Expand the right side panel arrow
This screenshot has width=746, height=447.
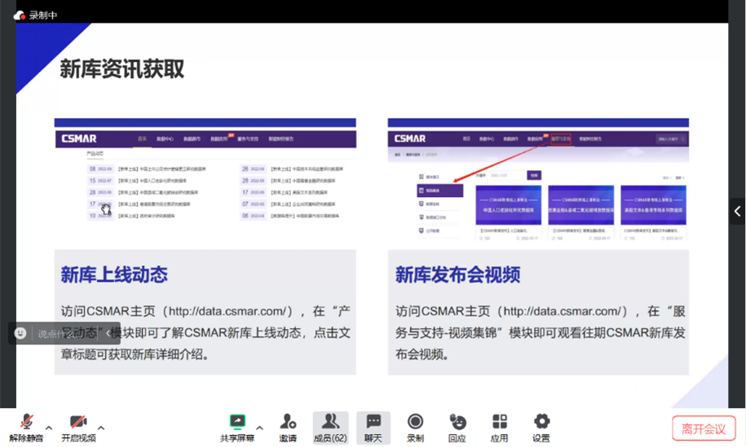point(737,210)
